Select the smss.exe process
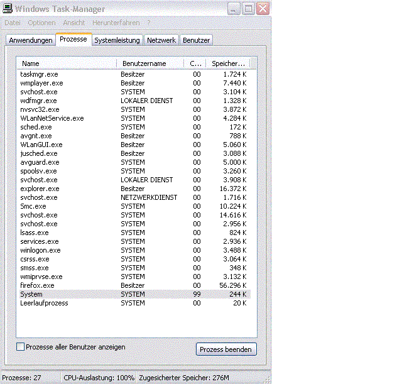The height and width of the screenshot is (384, 402). point(135,268)
